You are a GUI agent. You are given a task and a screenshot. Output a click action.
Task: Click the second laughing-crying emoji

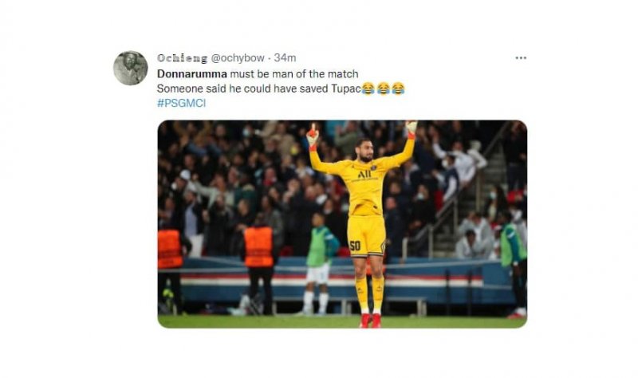tap(383, 89)
